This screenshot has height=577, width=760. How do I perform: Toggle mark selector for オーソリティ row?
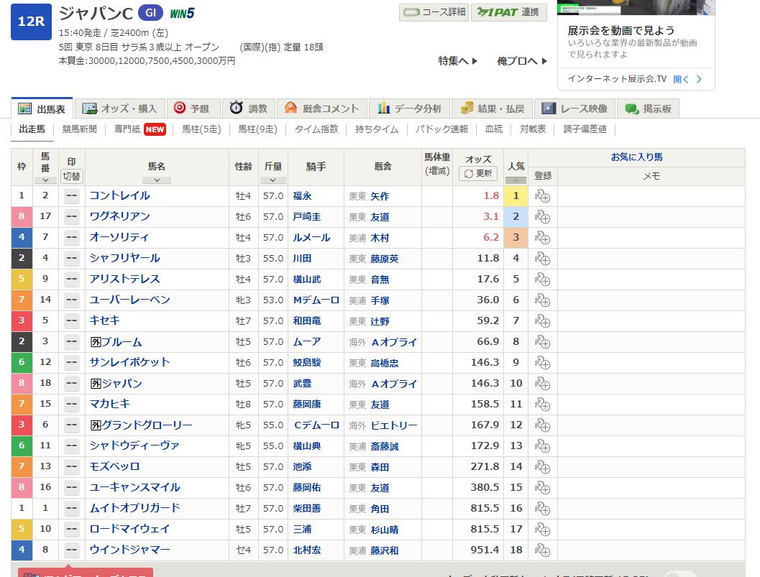(71, 238)
